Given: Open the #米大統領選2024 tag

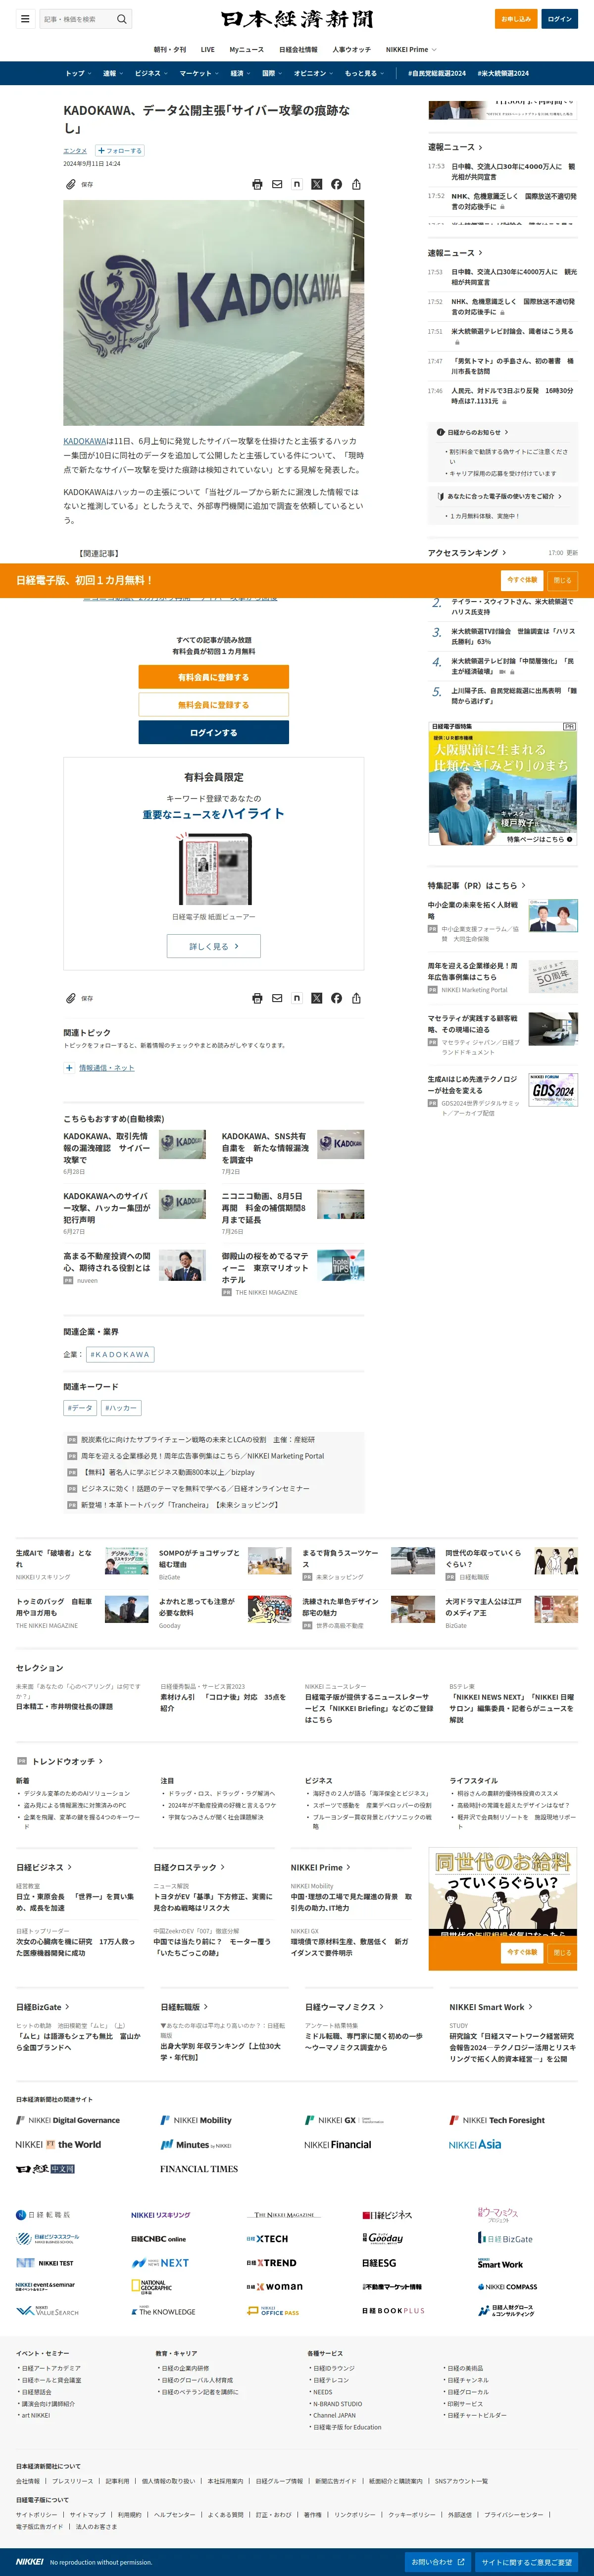Looking at the screenshot, I should [503, 73].
